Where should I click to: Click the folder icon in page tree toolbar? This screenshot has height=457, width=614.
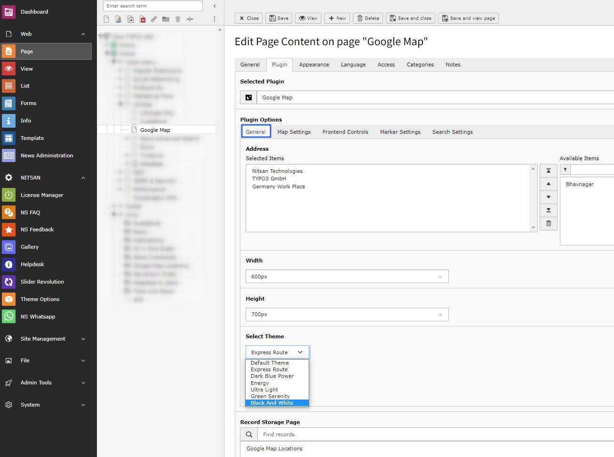[166, 19]
